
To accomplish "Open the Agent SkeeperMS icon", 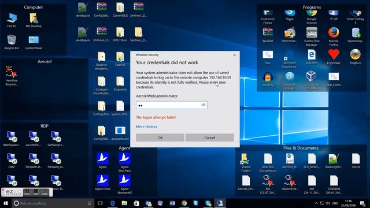I will click(x=125, y=184).
